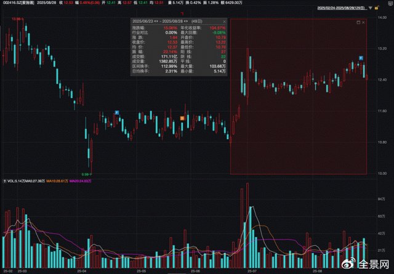The image size is (394, 274).
Task: Close the red selection region box
Action: tap(363, 22)
